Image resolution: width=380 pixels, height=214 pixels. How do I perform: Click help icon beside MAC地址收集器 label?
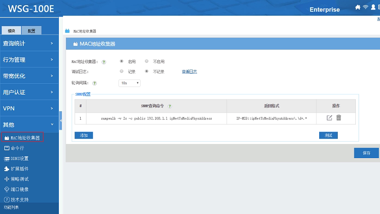(x=104, y=62)
